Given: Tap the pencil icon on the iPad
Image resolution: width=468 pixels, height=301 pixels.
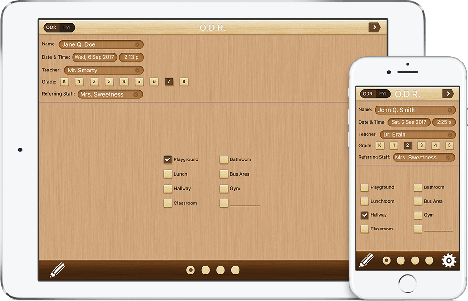Looking at the screenshot, I should [x=57, y=270].
